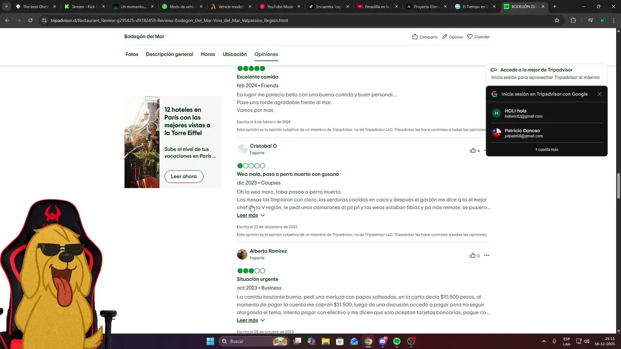Open more options for Alberto Ramirez review
The width and height of the screenshot is (621, 349).
click(487, 255)
